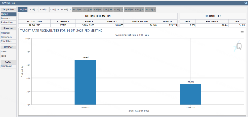This screenshot has width=248, height=117.
Task: Select the 14 6月23 meeting tab
Action: point(23,10)
